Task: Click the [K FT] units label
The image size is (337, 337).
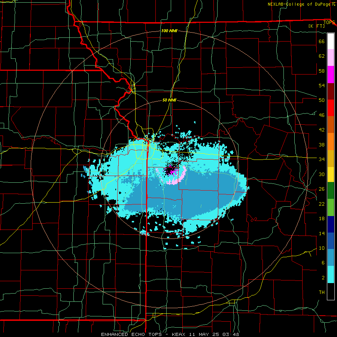Action: pyautogui.click(x=316, y=26)
